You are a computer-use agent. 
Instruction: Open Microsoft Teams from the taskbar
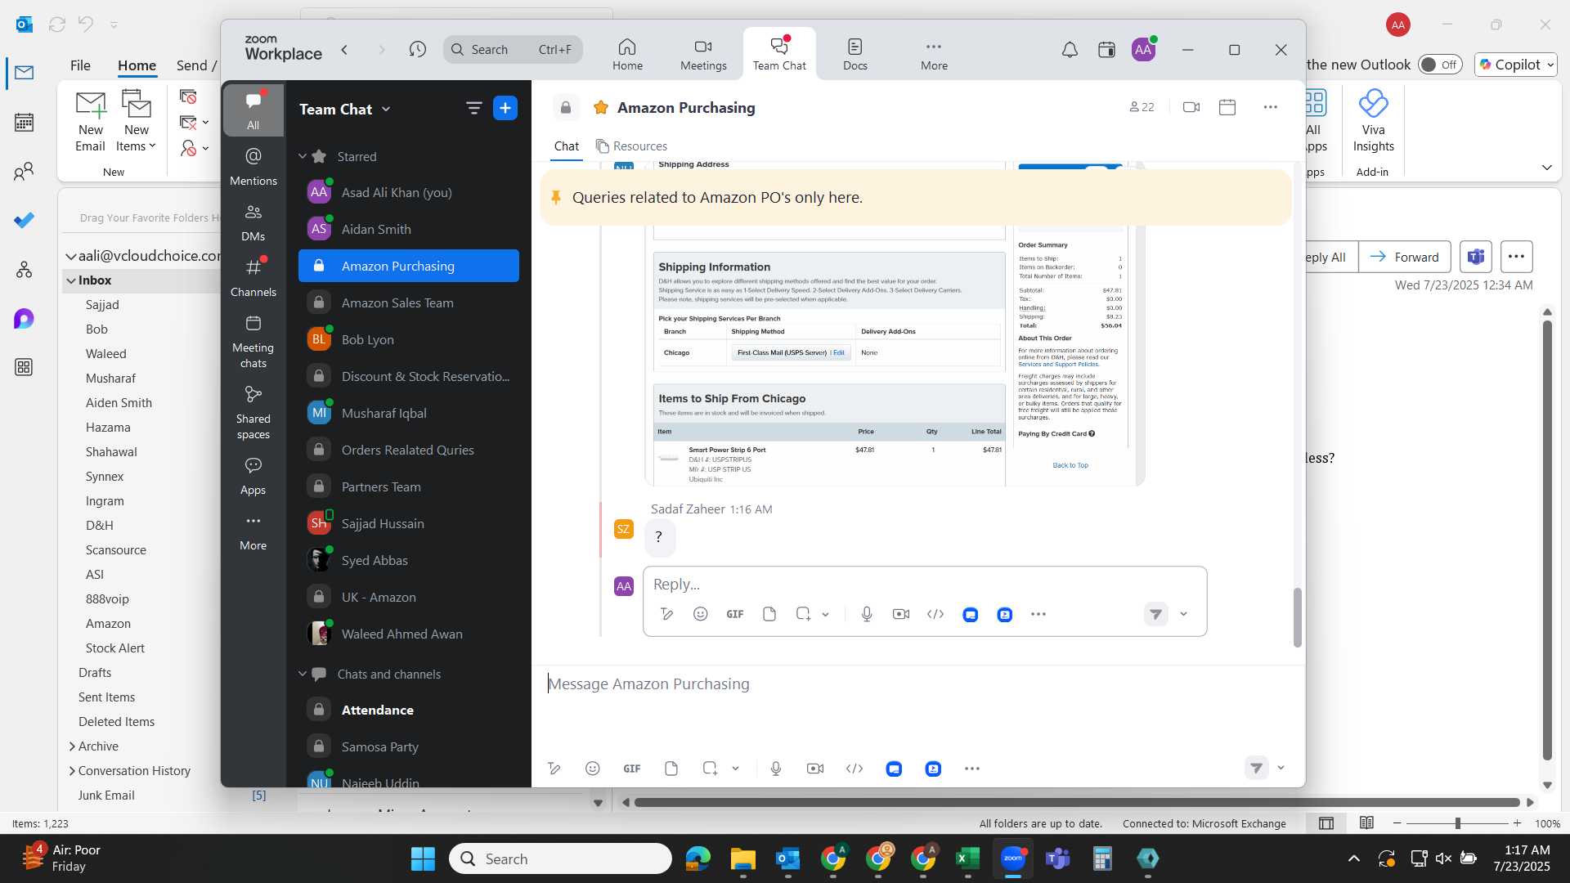(1058, 858)
